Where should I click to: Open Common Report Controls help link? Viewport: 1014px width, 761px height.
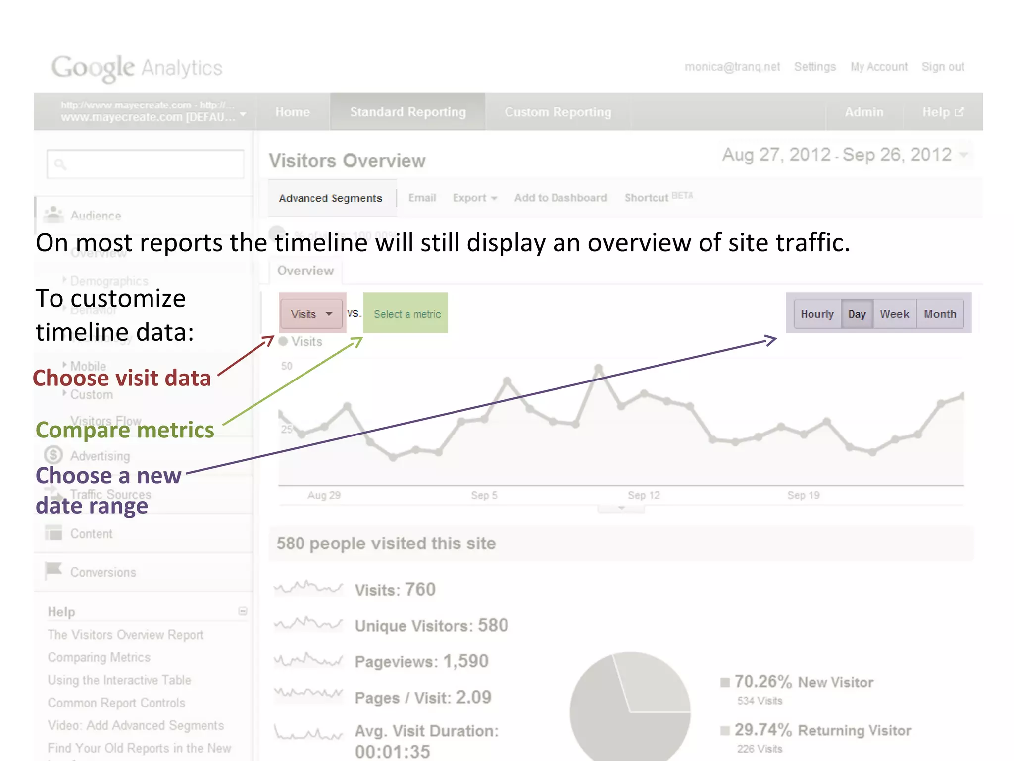(116, 703)
